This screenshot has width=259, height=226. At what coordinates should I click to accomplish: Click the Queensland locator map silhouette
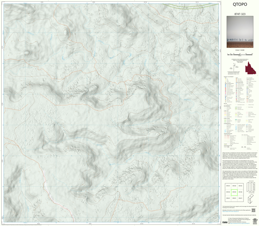(251, 68)
